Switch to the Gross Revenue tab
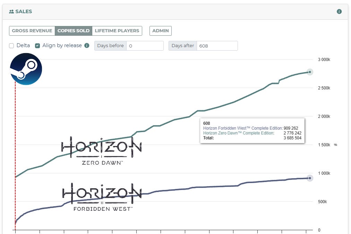The width and height of the screenshot is (351, 234). pyautogui.click(x=32, y=31)
